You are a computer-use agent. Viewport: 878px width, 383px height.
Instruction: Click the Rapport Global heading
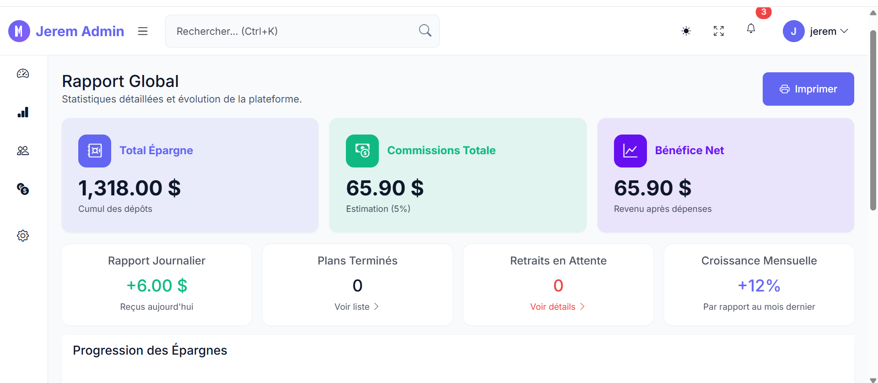(120, 81)
